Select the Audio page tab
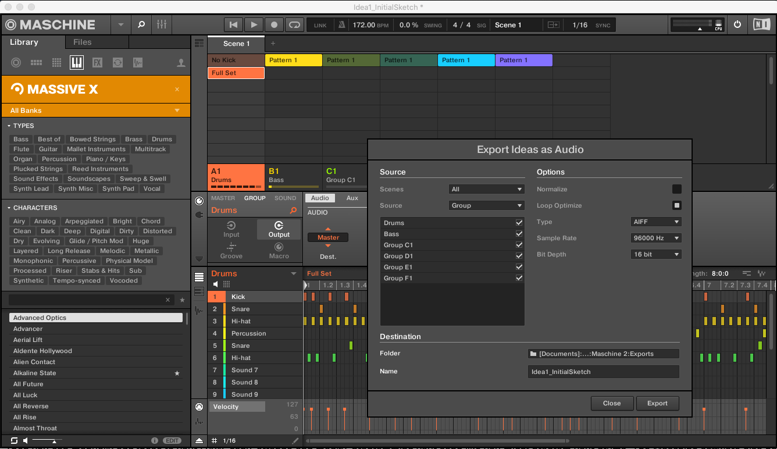Viewport: 777px width, 449px height. point(320,198)
